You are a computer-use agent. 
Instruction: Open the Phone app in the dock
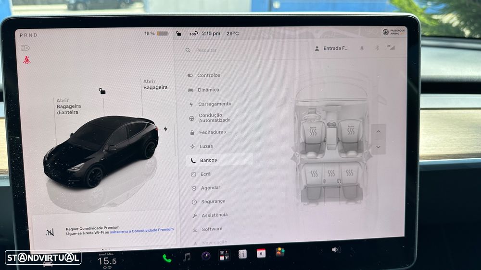(x=167, y=258)
